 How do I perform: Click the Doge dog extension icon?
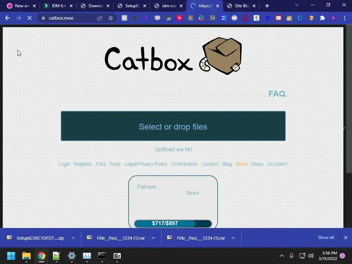[289, 18]
